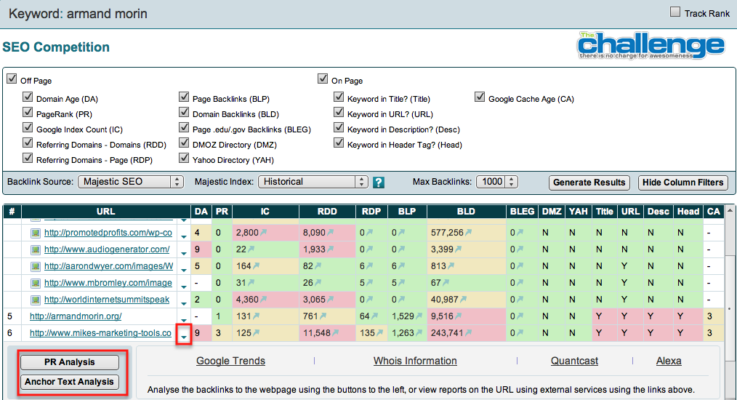Enable the Track Rank checkbox
Image resolution: width=737 pixels, height=400 pixels.
click(675, 12)
